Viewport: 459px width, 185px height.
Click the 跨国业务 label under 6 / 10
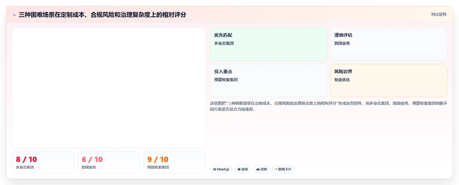pyautogui.click(x=89, y=167)
